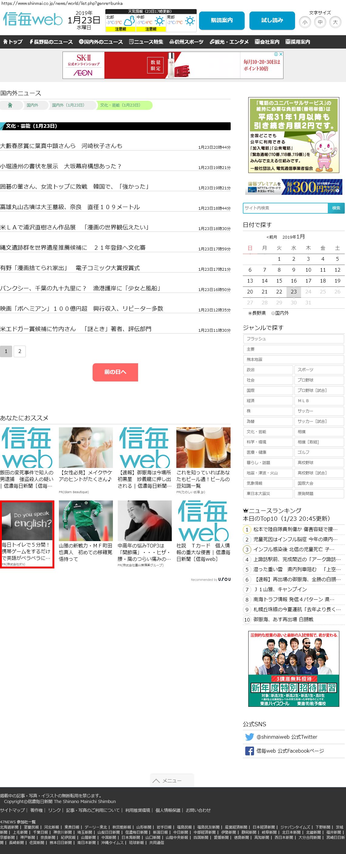Click the 信毎web site logo
346x854 pixels.
(32, 19)
